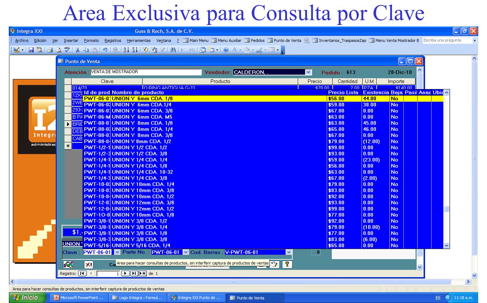
Task: Click the Paste clipboard icon
Action: pyautogui.click(x=94, y=50)
